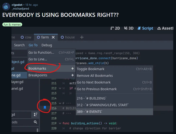Click the filter methods search icon

[36, 122]
